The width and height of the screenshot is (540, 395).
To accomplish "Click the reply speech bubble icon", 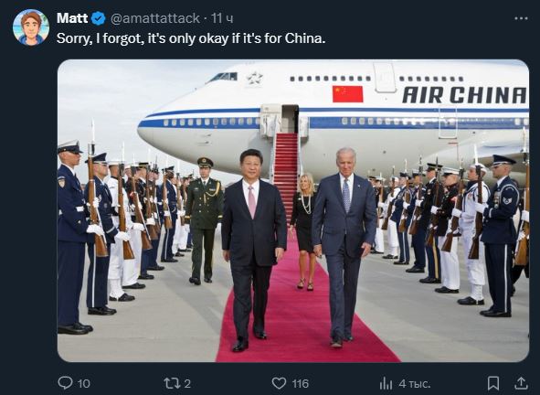I will coord(65,383).
